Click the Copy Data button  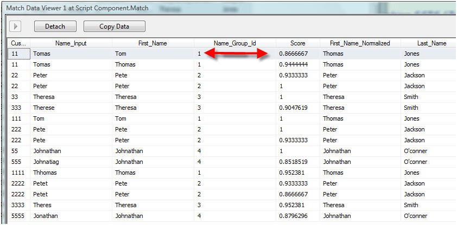[114, 27]
